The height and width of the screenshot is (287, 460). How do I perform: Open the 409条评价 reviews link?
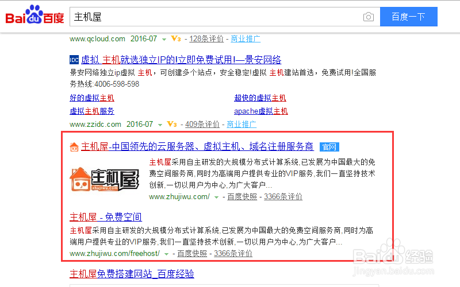point(202,124)
